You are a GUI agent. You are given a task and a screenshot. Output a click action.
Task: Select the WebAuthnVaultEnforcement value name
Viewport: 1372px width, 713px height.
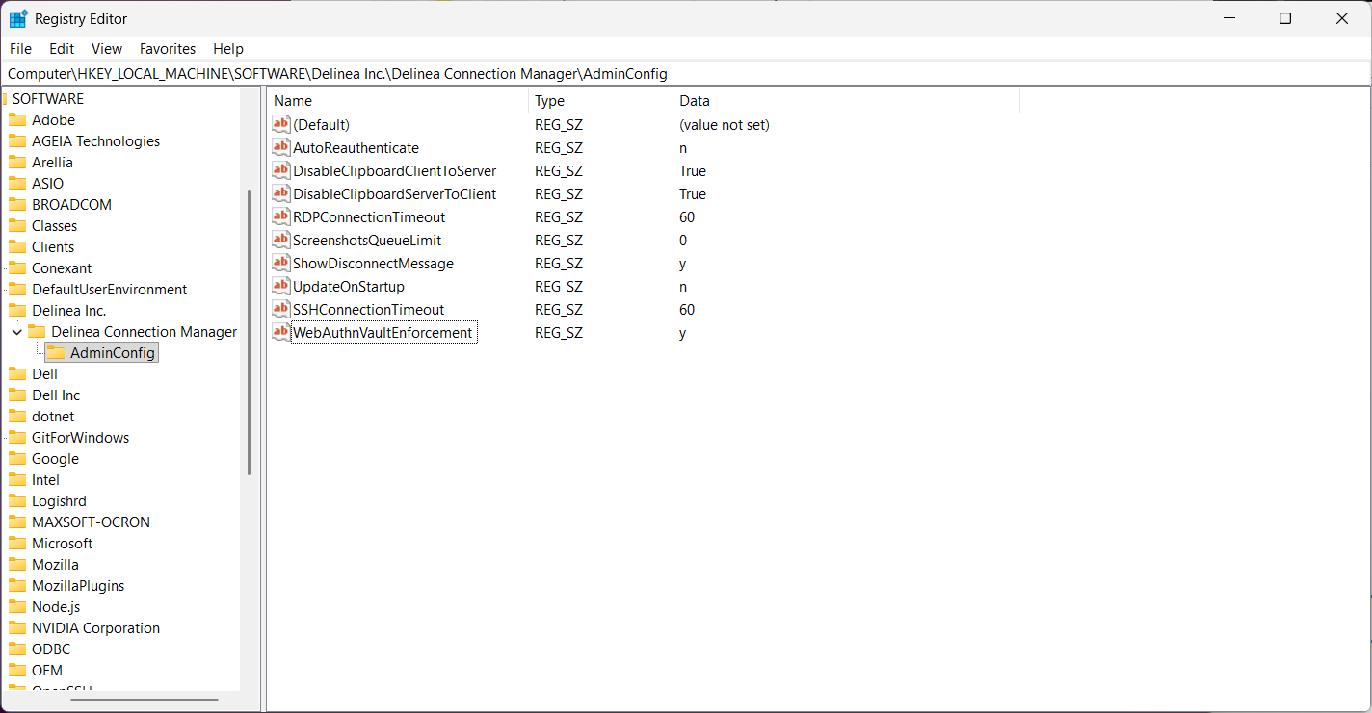click(x=383, y=333)
